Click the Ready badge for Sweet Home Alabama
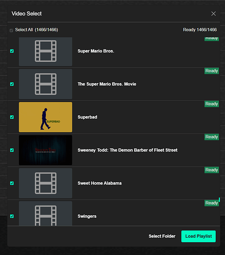 (x=212, y=170)
